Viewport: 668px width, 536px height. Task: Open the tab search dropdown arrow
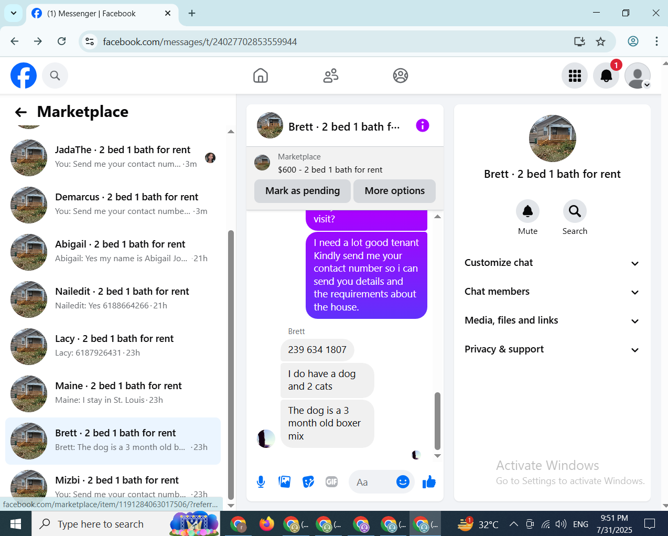tap(14, 13)
